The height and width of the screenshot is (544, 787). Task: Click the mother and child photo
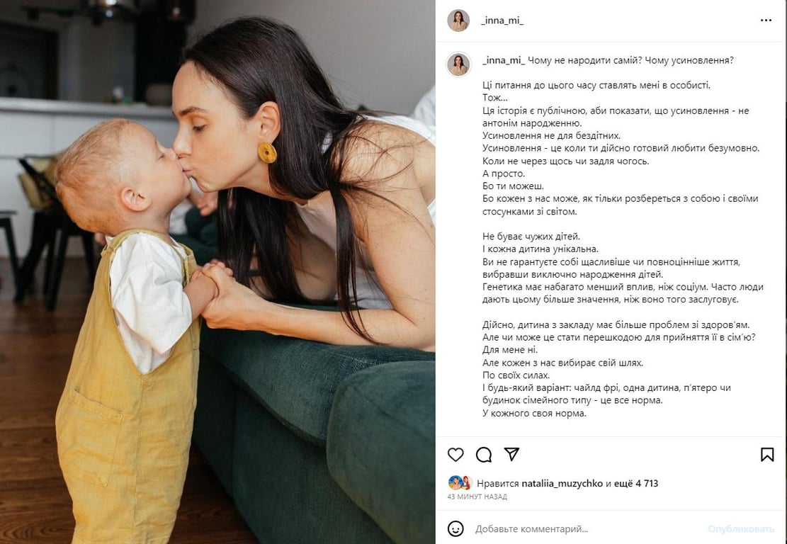tap(218, 272)
